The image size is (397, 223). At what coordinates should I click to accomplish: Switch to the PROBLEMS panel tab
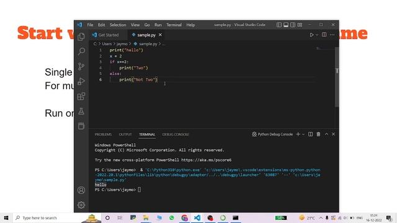(103, 134)
